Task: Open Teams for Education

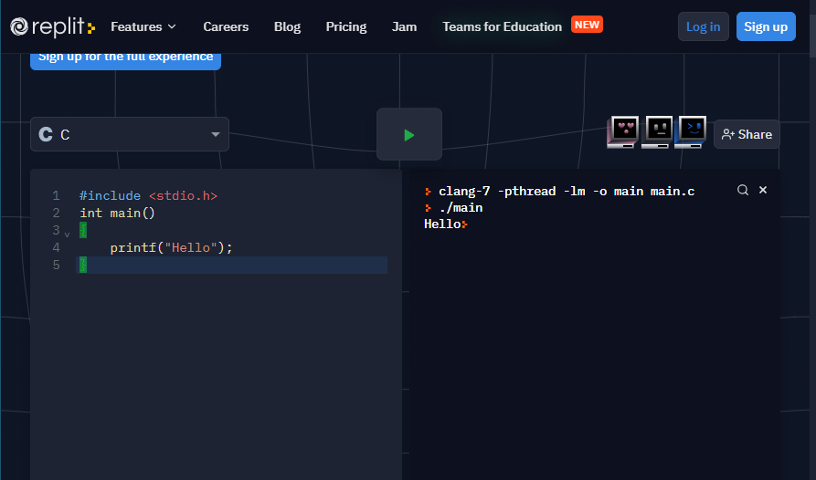Action: [x=503, y=26]
